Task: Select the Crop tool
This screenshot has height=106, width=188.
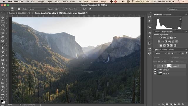Action: [3, 33]
